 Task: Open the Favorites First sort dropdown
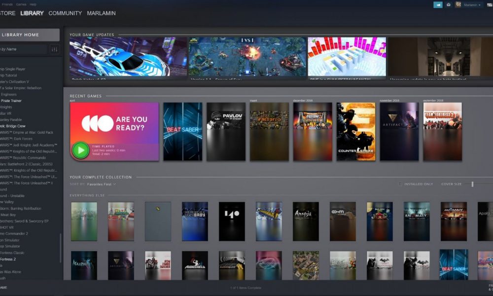coord(101,184)
